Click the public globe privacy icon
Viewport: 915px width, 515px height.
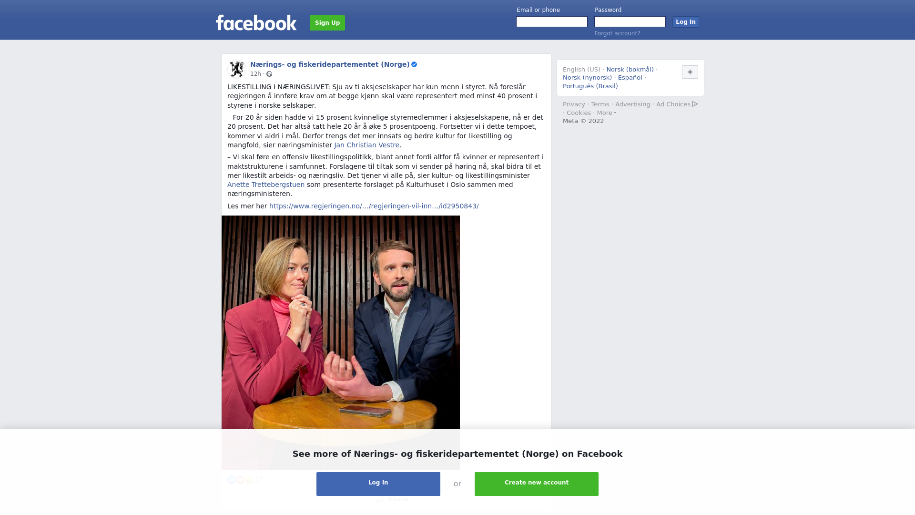click(x=269, y=74)
